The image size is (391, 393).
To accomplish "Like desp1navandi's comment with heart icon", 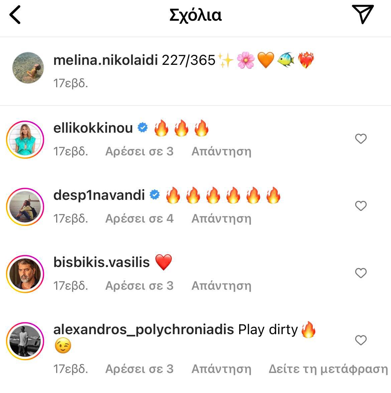I will (361, 206).
